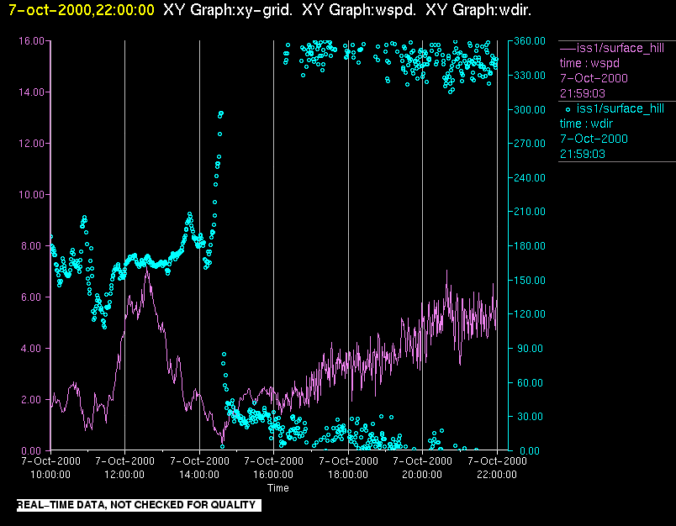The width and height of the screenshot is (676, 526).
Task: Click right axis label 120.00
Action: pos(530,314)
